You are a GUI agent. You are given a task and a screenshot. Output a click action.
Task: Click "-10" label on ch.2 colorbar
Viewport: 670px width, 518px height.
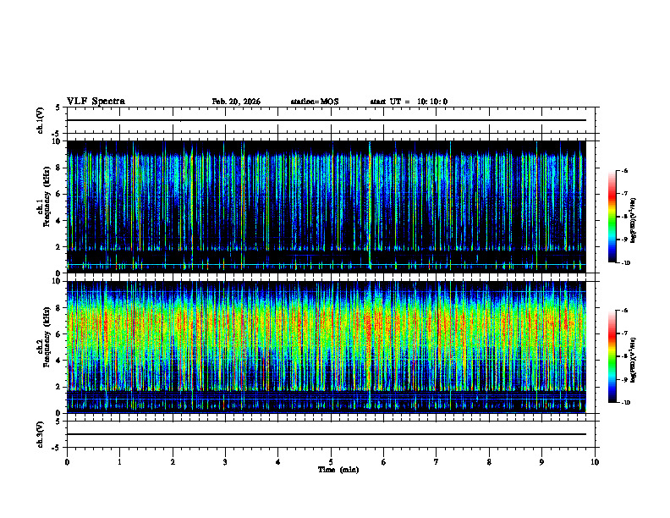(x=625, y=403)
